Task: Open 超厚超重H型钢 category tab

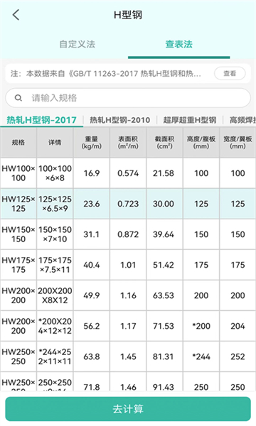Action: tap(190, 120)
